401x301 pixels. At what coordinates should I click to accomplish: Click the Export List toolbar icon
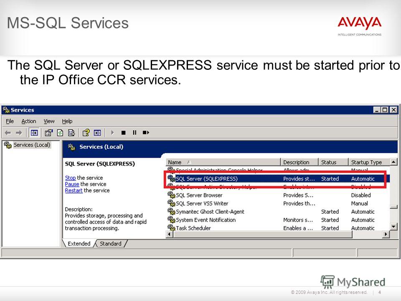pos(71,133)
